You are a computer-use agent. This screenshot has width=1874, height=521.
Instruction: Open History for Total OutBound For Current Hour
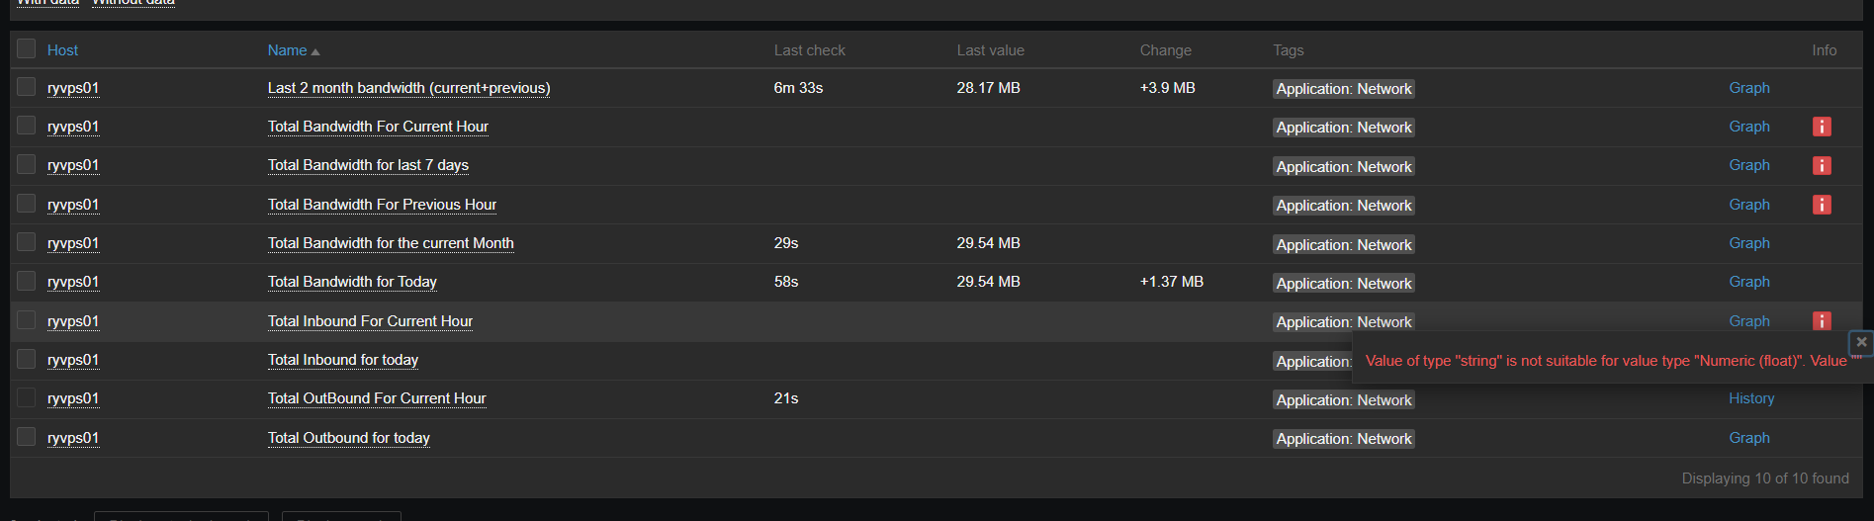coord(1750,398)
